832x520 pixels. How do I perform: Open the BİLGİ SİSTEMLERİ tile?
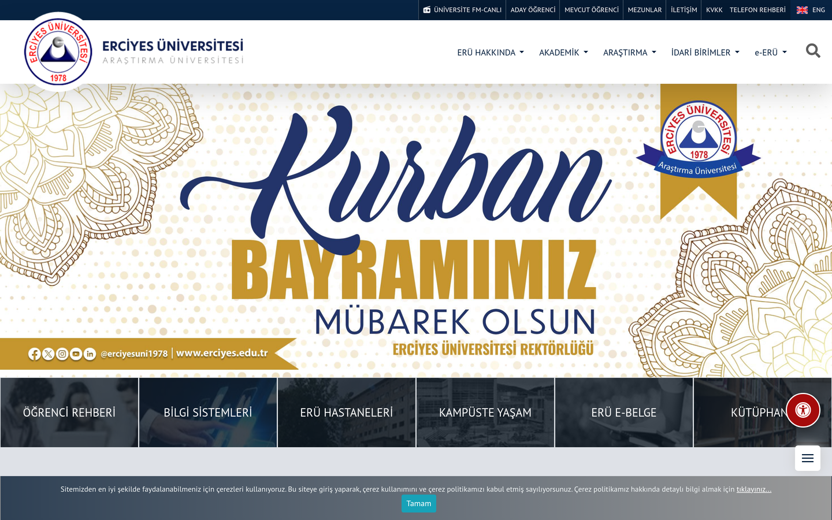[208, 413]
